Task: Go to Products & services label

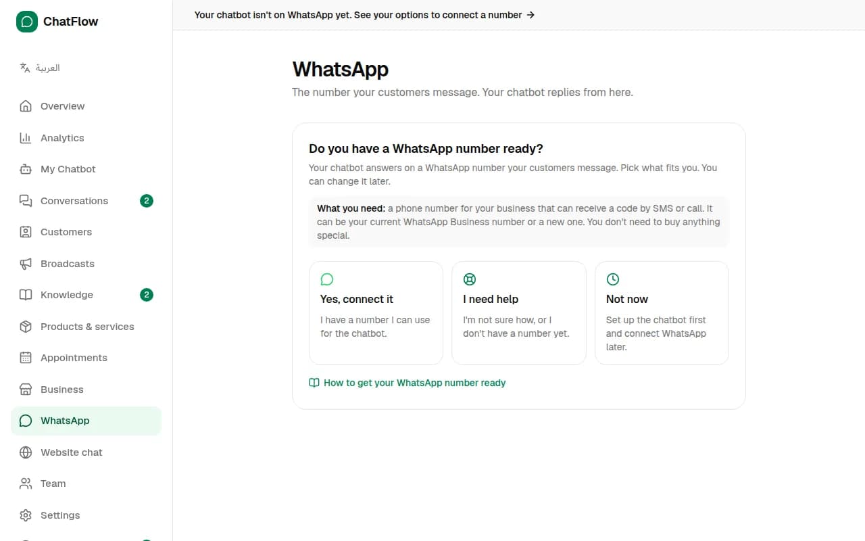Action: 87,327
